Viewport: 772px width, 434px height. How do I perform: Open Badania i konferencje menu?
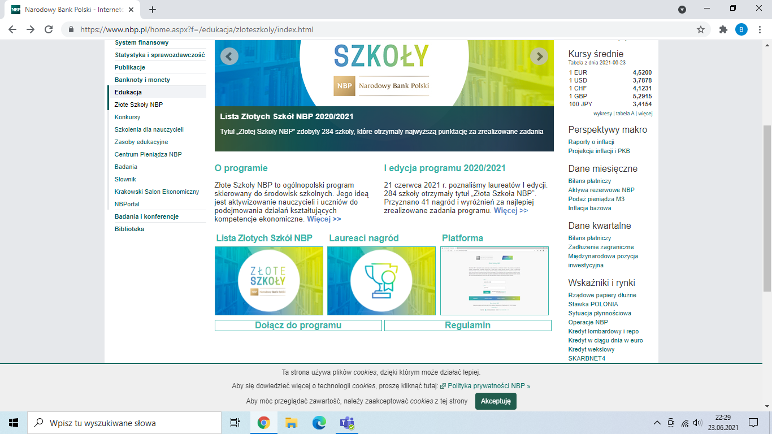(146, 216)
